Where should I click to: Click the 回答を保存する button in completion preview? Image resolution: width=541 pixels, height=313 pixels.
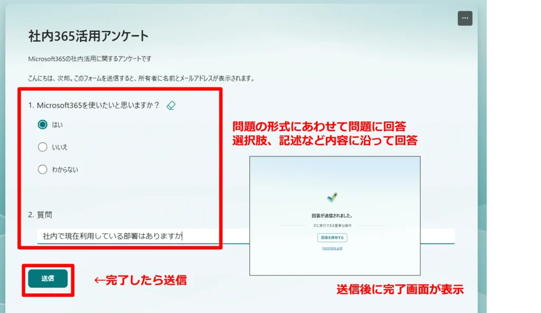coord(332,238)
